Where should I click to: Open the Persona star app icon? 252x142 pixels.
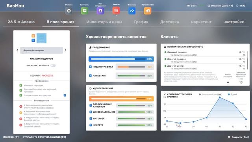[x=69, y=11]
